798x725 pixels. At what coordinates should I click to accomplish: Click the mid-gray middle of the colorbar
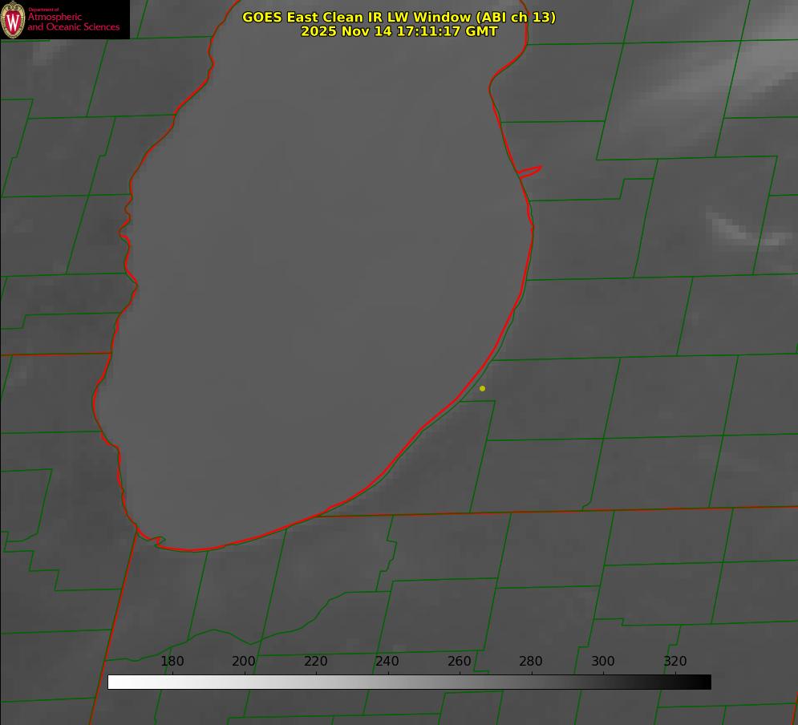click(x=409, y=682)
